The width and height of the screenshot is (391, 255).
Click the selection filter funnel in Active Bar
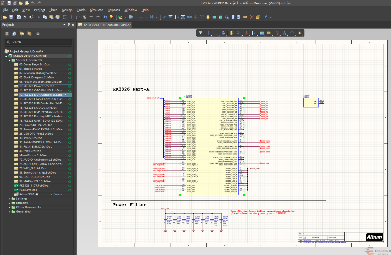pos(201,33)
